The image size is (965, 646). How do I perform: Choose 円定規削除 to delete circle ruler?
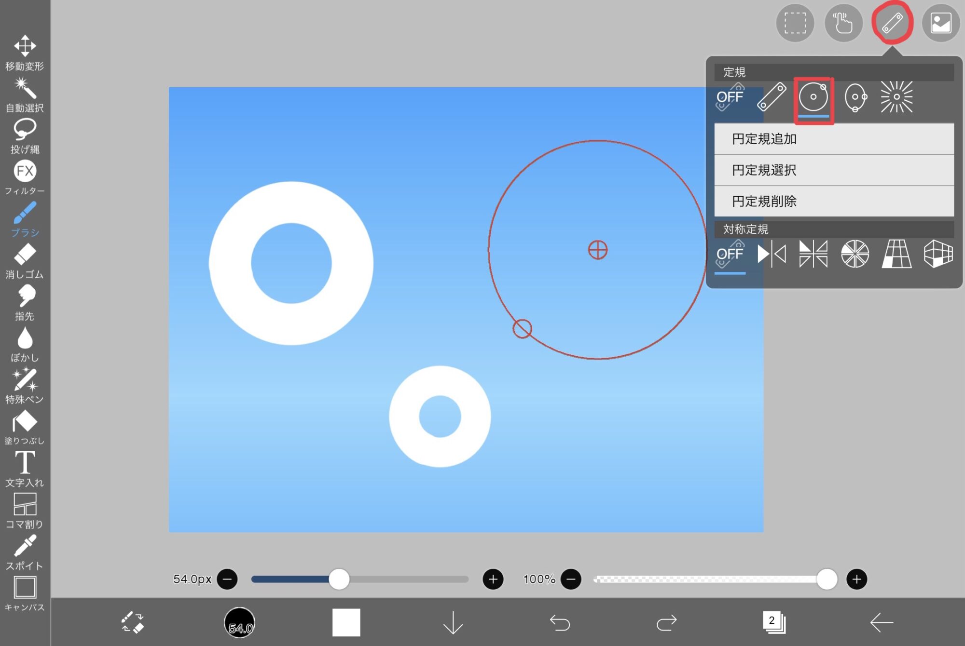pos(834,202)
